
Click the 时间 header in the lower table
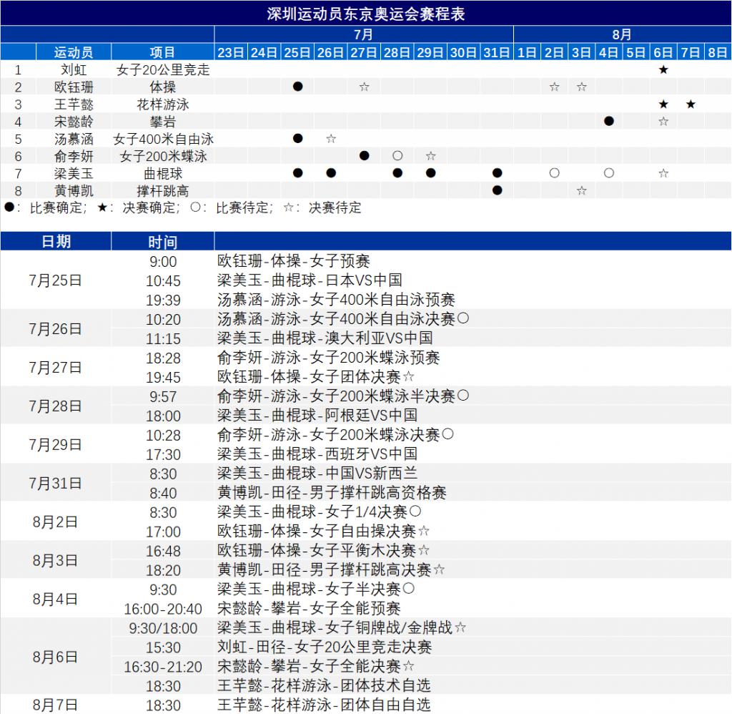[163, 242]
